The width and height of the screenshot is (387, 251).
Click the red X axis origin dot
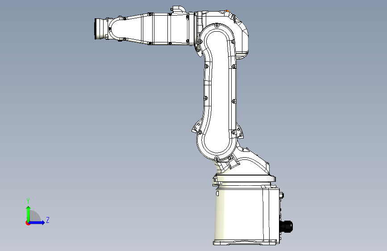28,223
